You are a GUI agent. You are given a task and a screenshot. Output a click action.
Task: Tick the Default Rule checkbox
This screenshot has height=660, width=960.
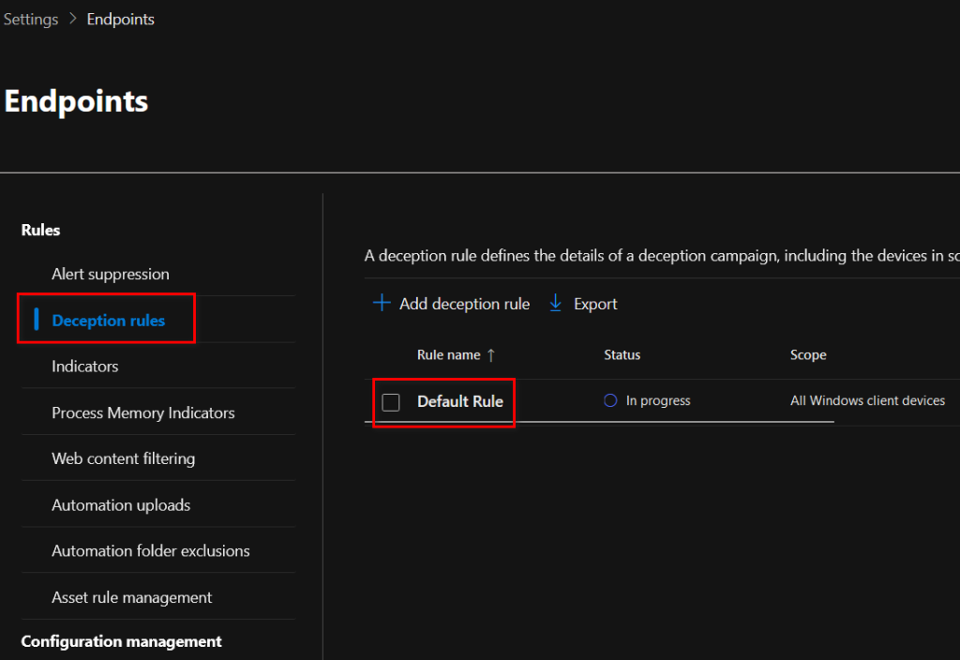click(x=391, y=402)
